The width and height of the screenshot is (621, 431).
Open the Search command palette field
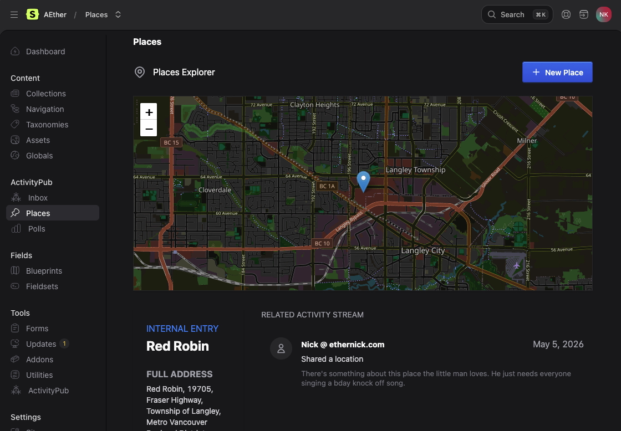(517, 14)
